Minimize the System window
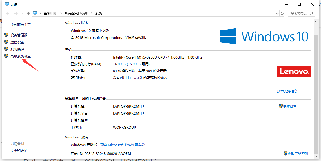 [x=287, y=4]
